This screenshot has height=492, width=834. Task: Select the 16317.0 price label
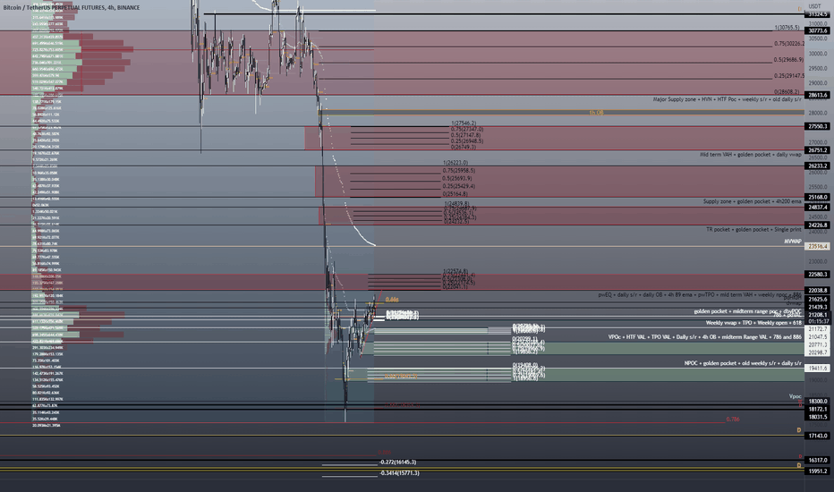[818, 461]
